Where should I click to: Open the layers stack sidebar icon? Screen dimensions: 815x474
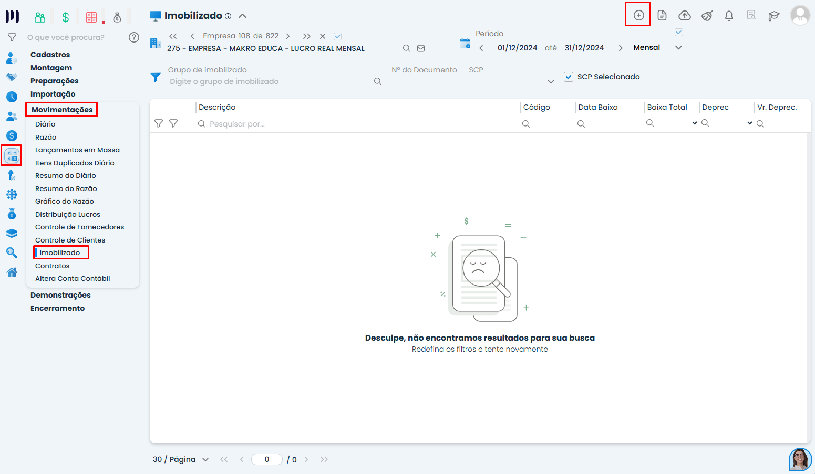point(12,234)
